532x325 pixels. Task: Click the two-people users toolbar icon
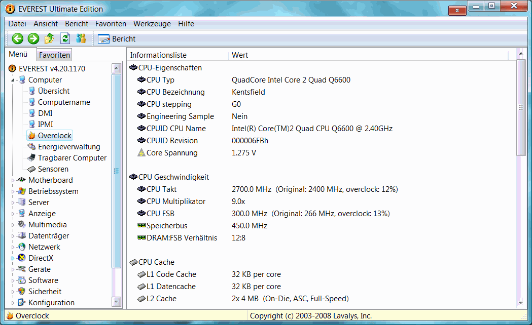click(x=81, y=38)
